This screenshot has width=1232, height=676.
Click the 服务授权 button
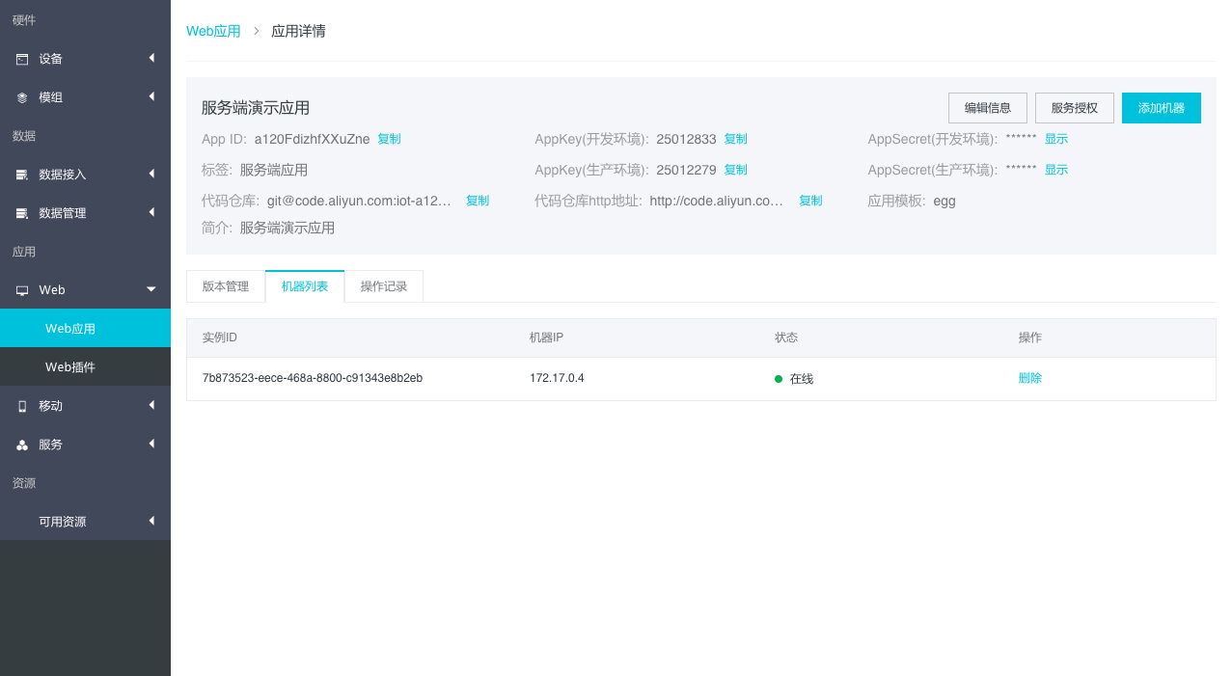1075,108
